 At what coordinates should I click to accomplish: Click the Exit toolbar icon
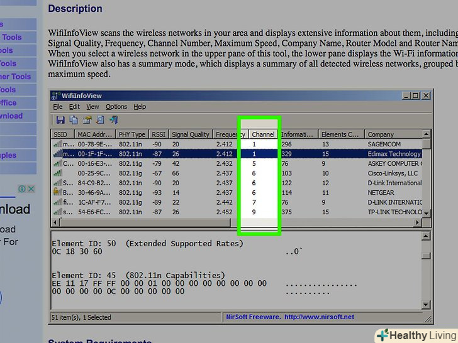(113, 120)
